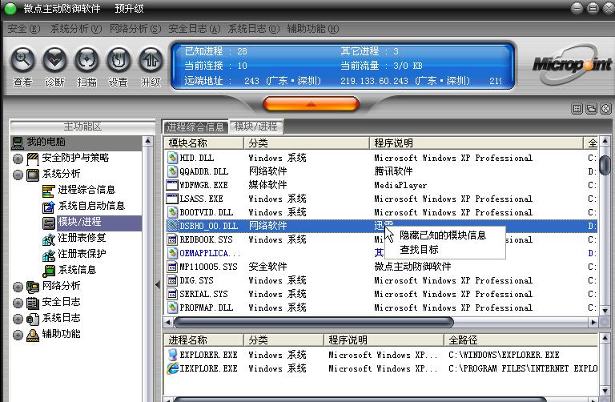The image size is (615, 402).
Task: Select the MP110005.SYS module row
Action: pyautogui.click(x=381, y=267)
